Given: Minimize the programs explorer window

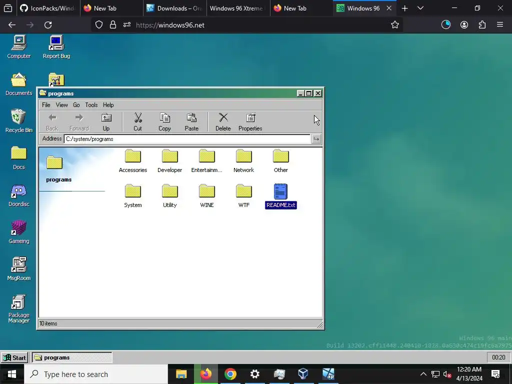Looking at the screenshot, I should (x=300, y=93).
